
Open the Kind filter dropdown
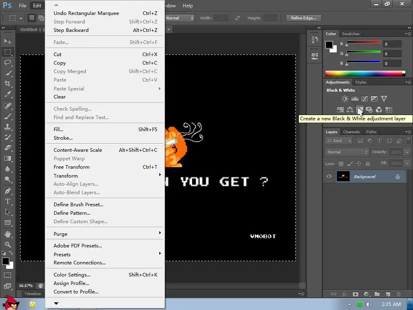click(339, 141)
